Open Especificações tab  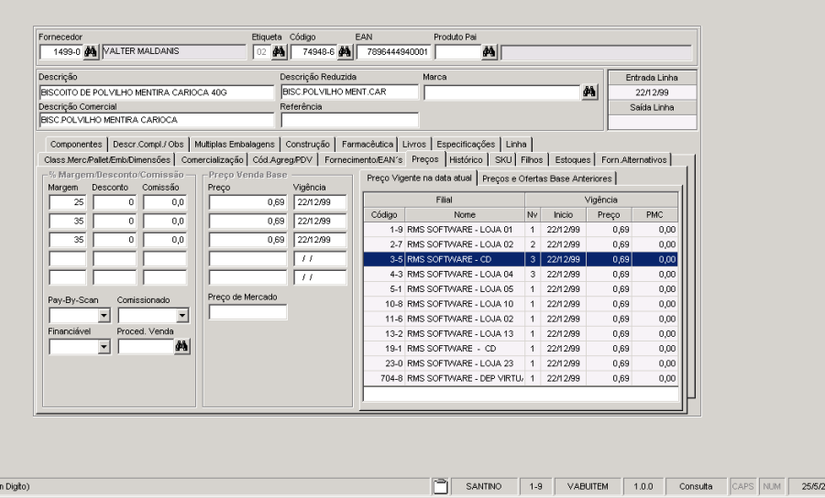pyautogui.click(x=466, y=145)
